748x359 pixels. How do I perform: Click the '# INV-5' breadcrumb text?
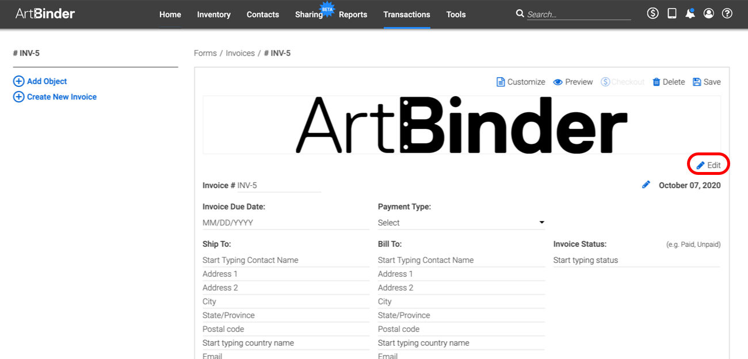click(277, 53)
